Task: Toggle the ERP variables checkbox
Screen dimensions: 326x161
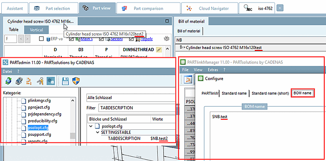Action: click(x=41, y=39)
